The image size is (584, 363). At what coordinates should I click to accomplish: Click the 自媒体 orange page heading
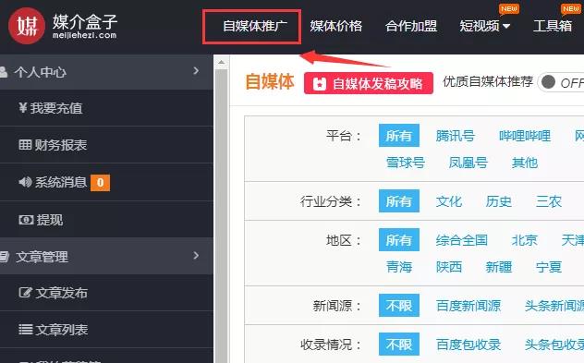click(x=270, y=82)
